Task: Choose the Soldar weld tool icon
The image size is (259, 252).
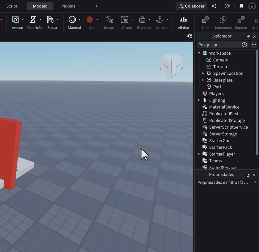Action: [50, 20]
